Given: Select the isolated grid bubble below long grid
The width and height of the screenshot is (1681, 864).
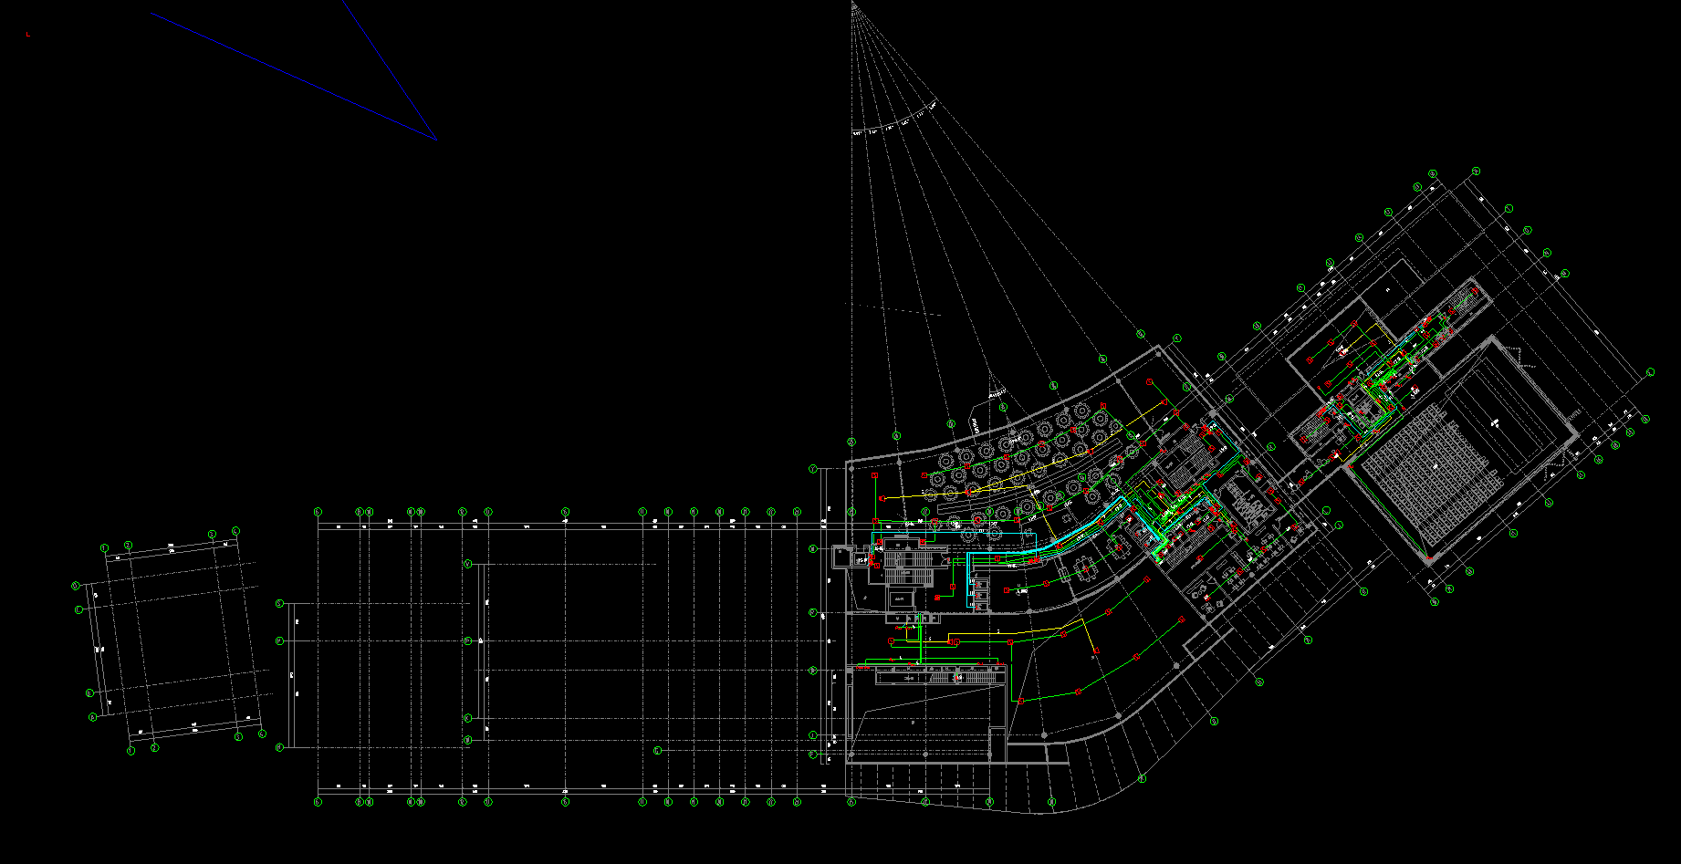Looking at the screenshot, I should [x=657, y=751].
